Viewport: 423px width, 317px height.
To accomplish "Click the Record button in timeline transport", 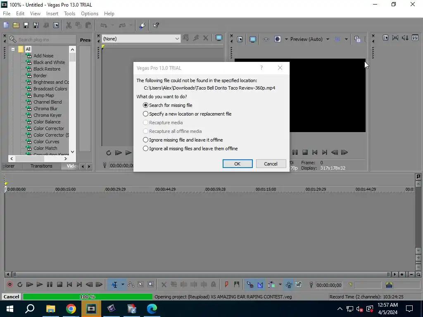I will click(x=10, y=284).
